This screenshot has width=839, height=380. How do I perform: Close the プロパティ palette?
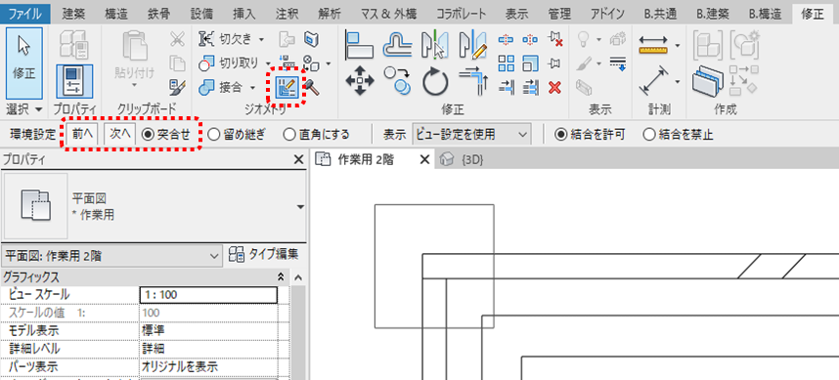pos(299,160)
